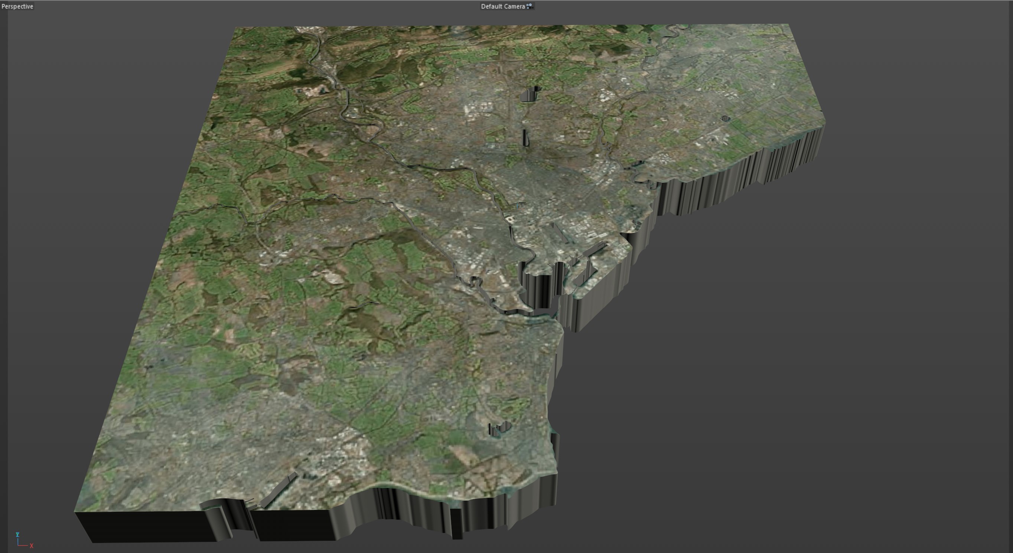
Task: Click the red X axis label
Action: pos(32,546)
